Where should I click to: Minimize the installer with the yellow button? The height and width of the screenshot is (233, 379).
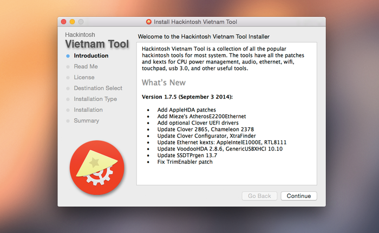72,22
